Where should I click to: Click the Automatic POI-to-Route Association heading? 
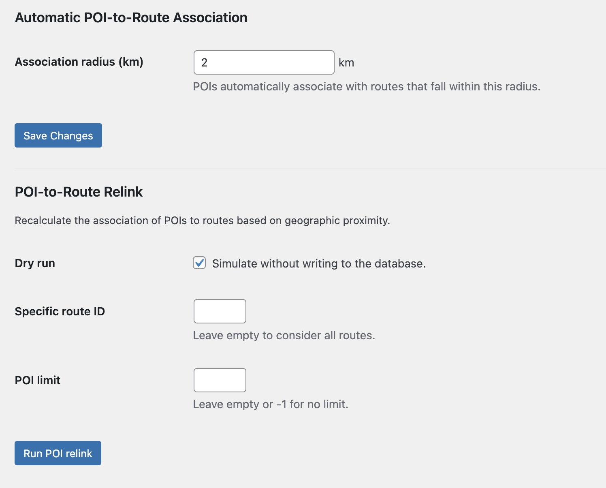click(x=130, y=17)
